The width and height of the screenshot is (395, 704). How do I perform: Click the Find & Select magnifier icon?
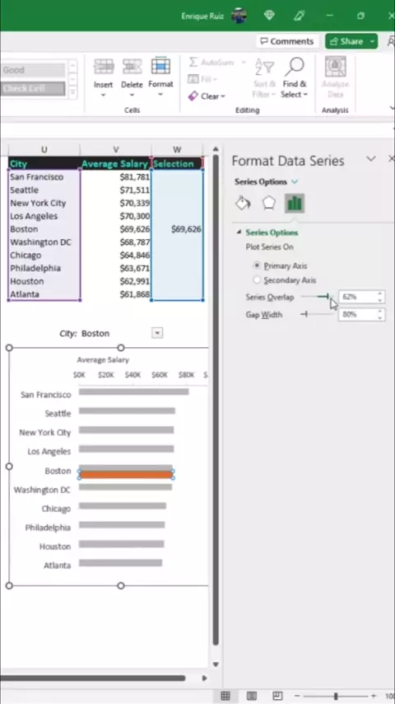click(294, 67)
